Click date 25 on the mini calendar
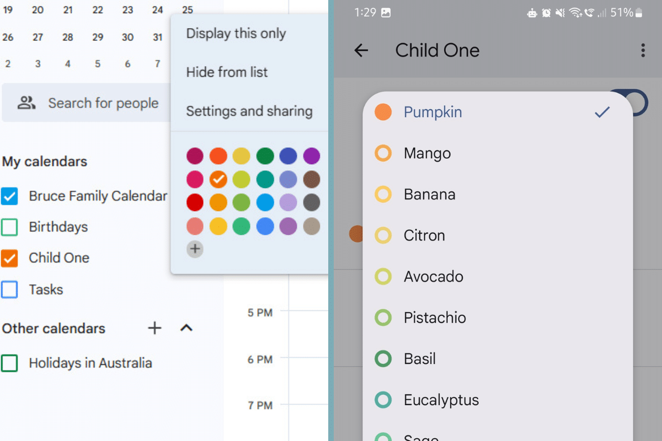This screenshot has height=441, width=662. tap(187, 9)
